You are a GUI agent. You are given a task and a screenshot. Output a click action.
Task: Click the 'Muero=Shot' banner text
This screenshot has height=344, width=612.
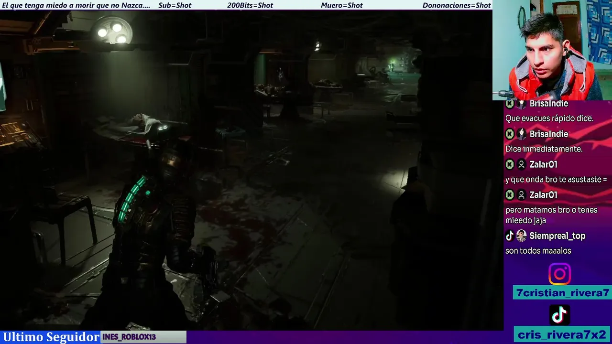(x=342, y=5)
